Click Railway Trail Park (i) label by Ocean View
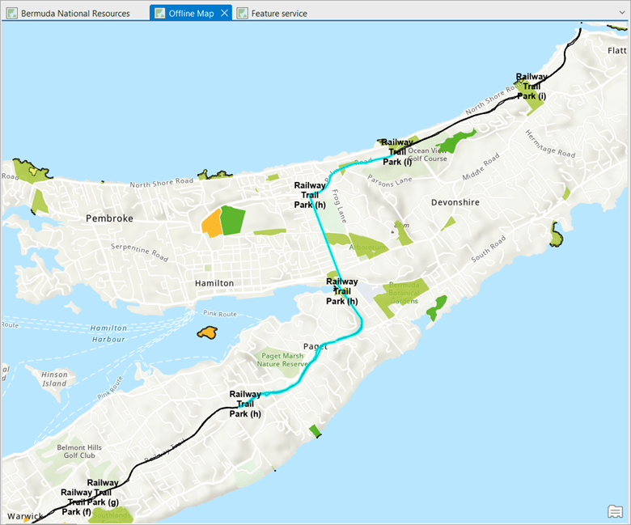Screen dimensions: 631x525 coord(397,152)
